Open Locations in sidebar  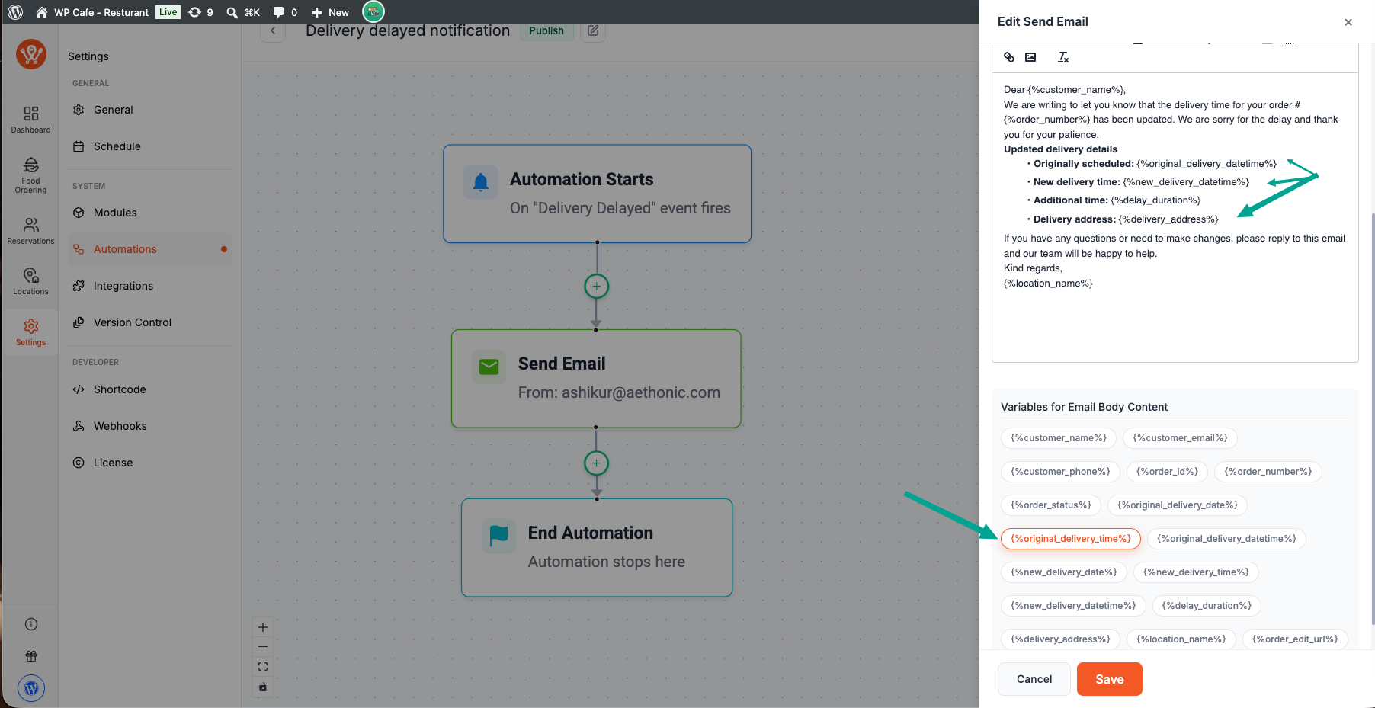pos(30,281)
